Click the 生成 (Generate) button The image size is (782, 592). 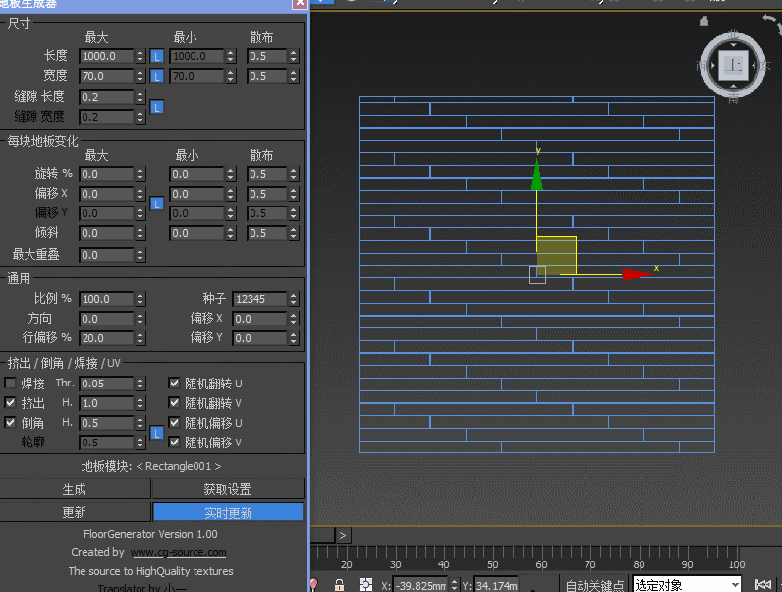(75, 489)
